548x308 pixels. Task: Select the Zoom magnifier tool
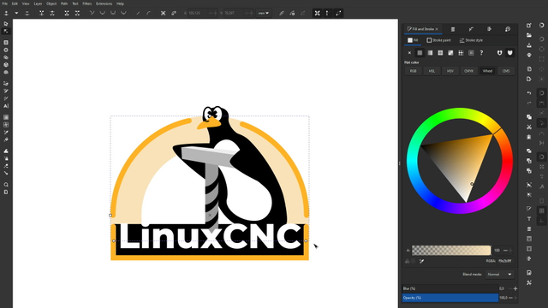pyautogui.click(x=6, y=185)
